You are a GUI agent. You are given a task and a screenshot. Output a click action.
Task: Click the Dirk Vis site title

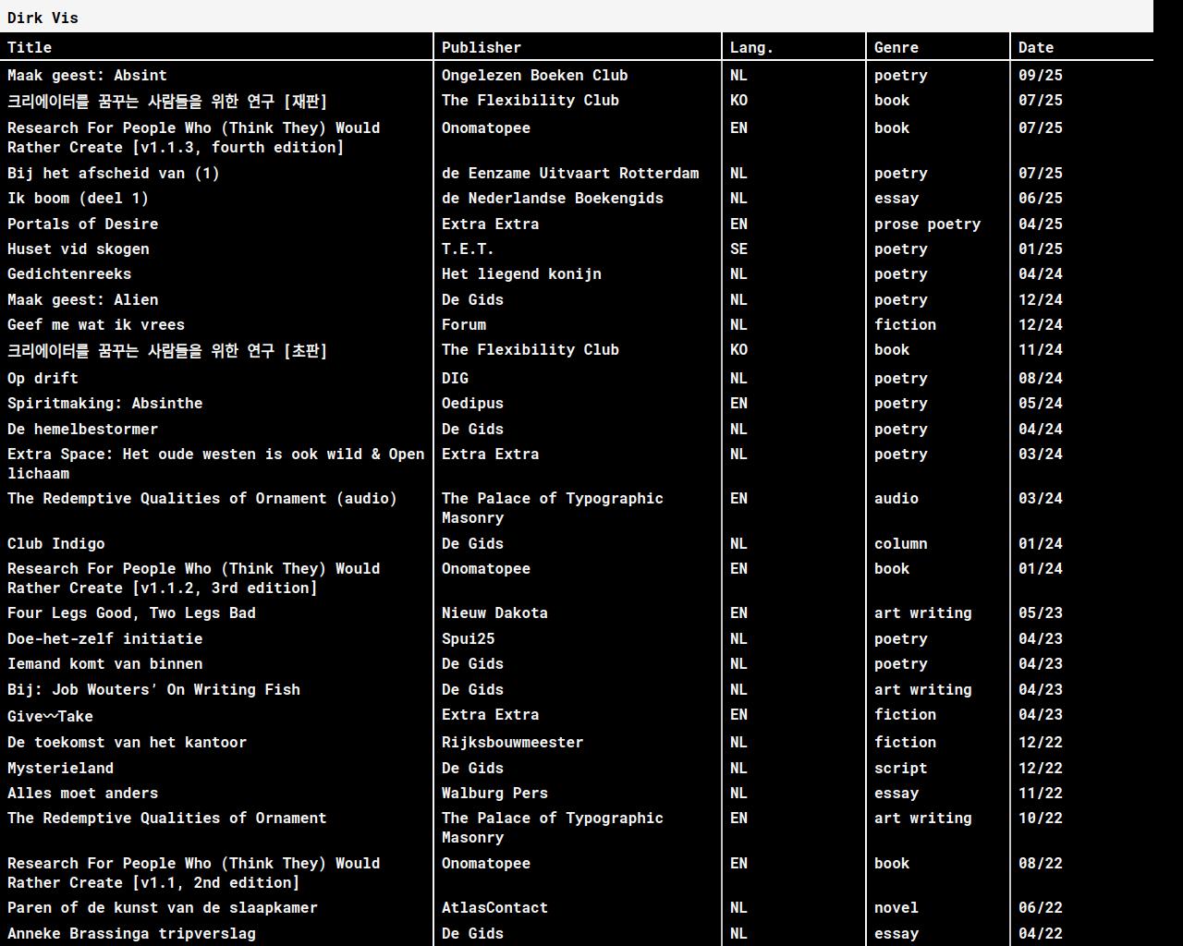[43, 18]
